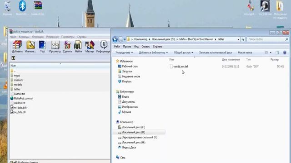The image size is (291, 163).
Task: Open the Добавить в библиотеку dropdown
Action: (x=153, y=53)
